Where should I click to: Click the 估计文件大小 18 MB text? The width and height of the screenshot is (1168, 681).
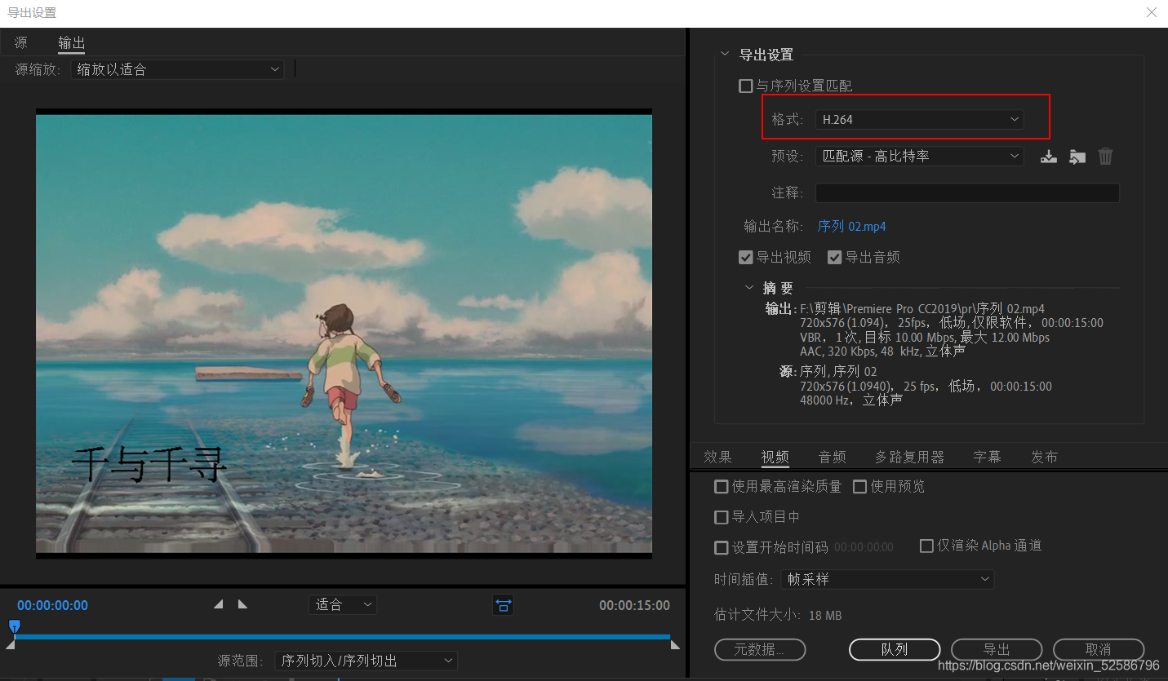click(x=778, y=615)
